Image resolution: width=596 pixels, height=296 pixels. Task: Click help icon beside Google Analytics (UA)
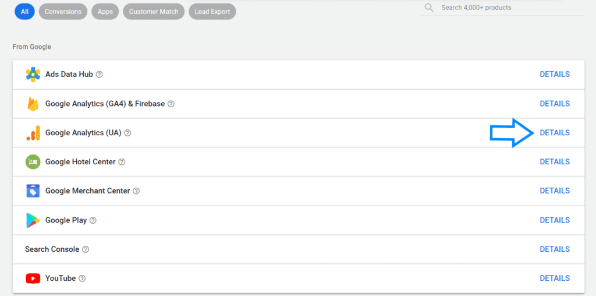127,133
